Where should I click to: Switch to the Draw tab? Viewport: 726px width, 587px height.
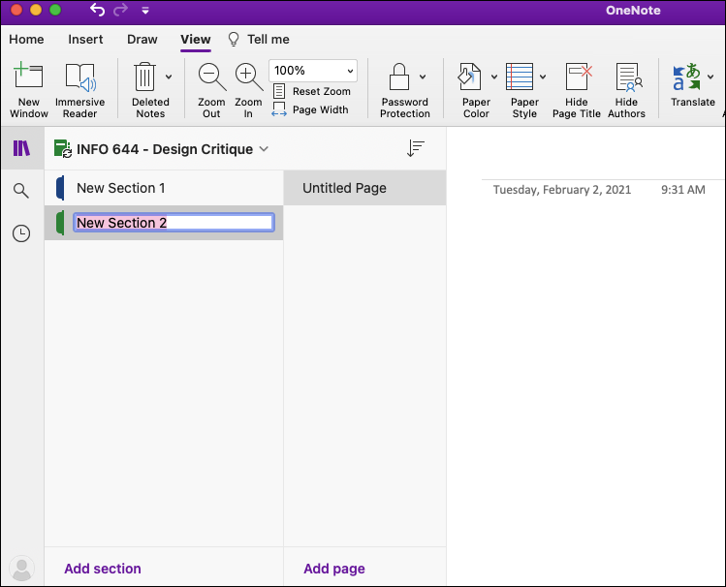[x=142, y=40]
